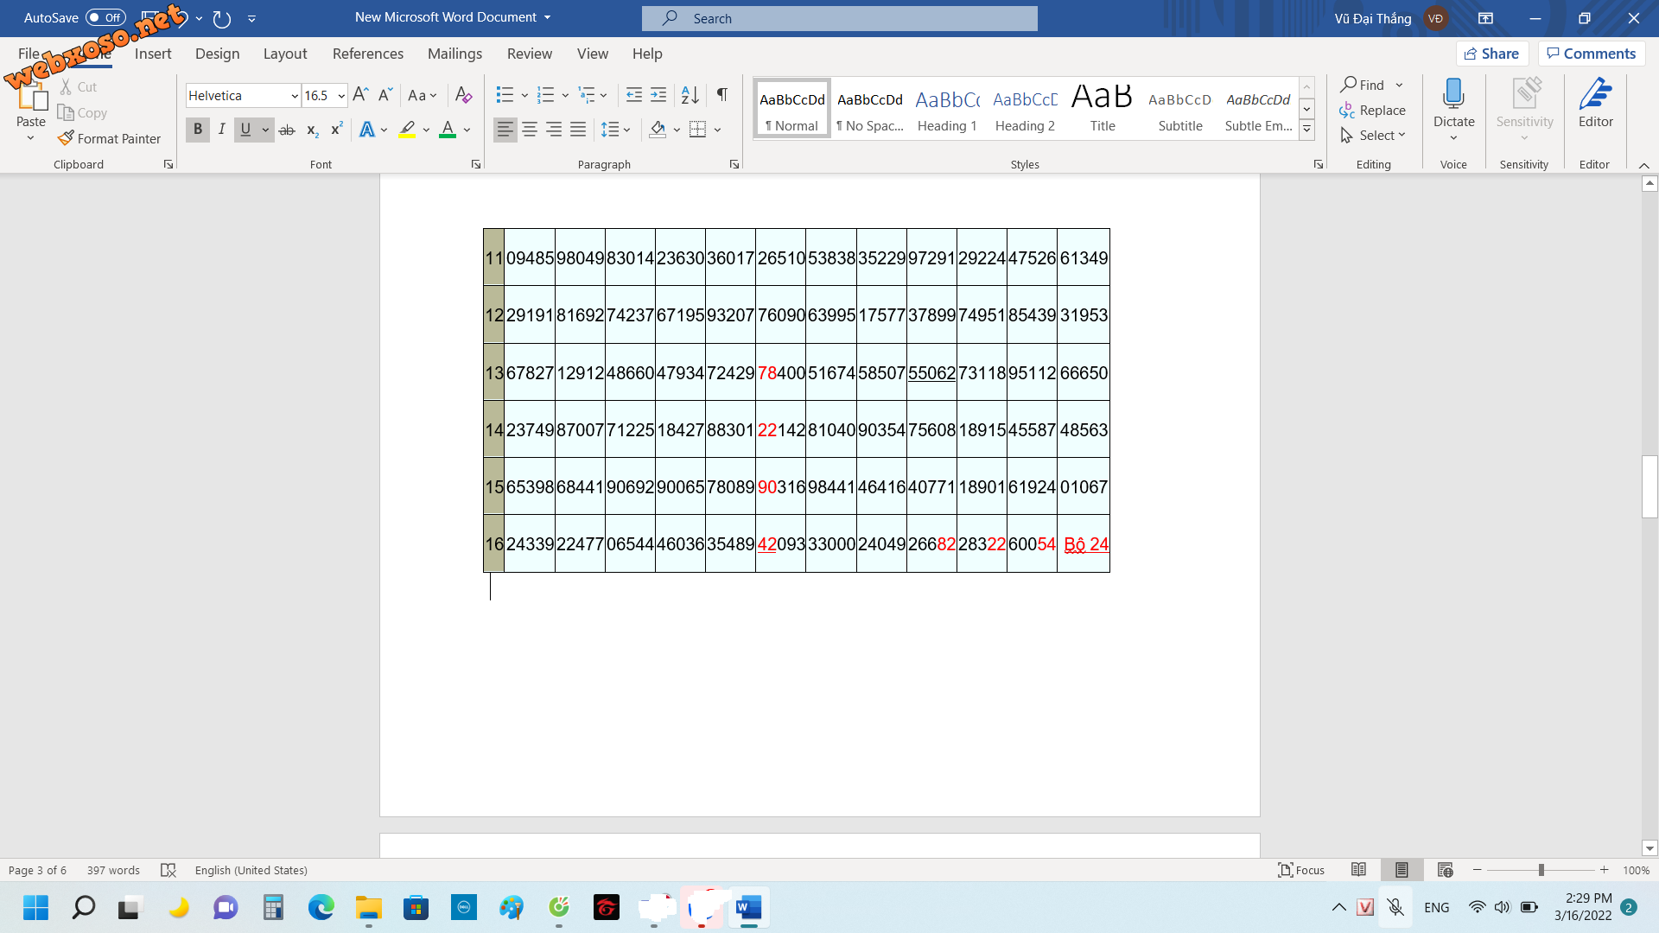Image resolution: width=1659 pixels, height=933 pixels.
Task: Expand the Styles gallery
Action: point(1306,130)
